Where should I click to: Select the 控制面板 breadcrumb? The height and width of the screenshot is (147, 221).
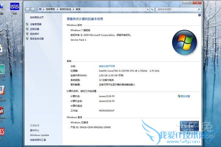coord(50,9)
